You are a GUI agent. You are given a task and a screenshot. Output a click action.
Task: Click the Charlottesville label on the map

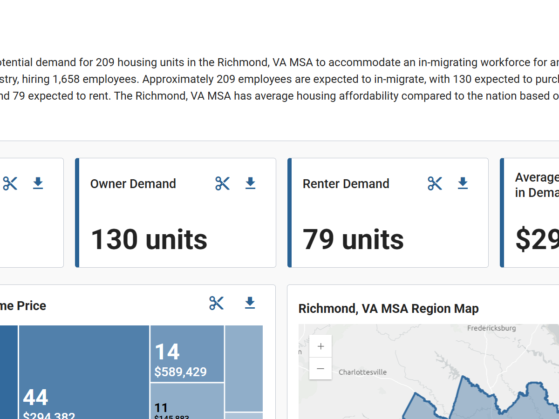pos(362,372)
